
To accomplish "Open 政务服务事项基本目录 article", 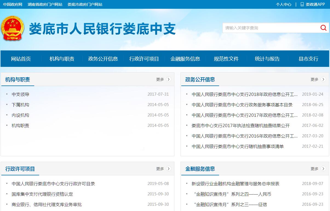I will click(242, 105).
